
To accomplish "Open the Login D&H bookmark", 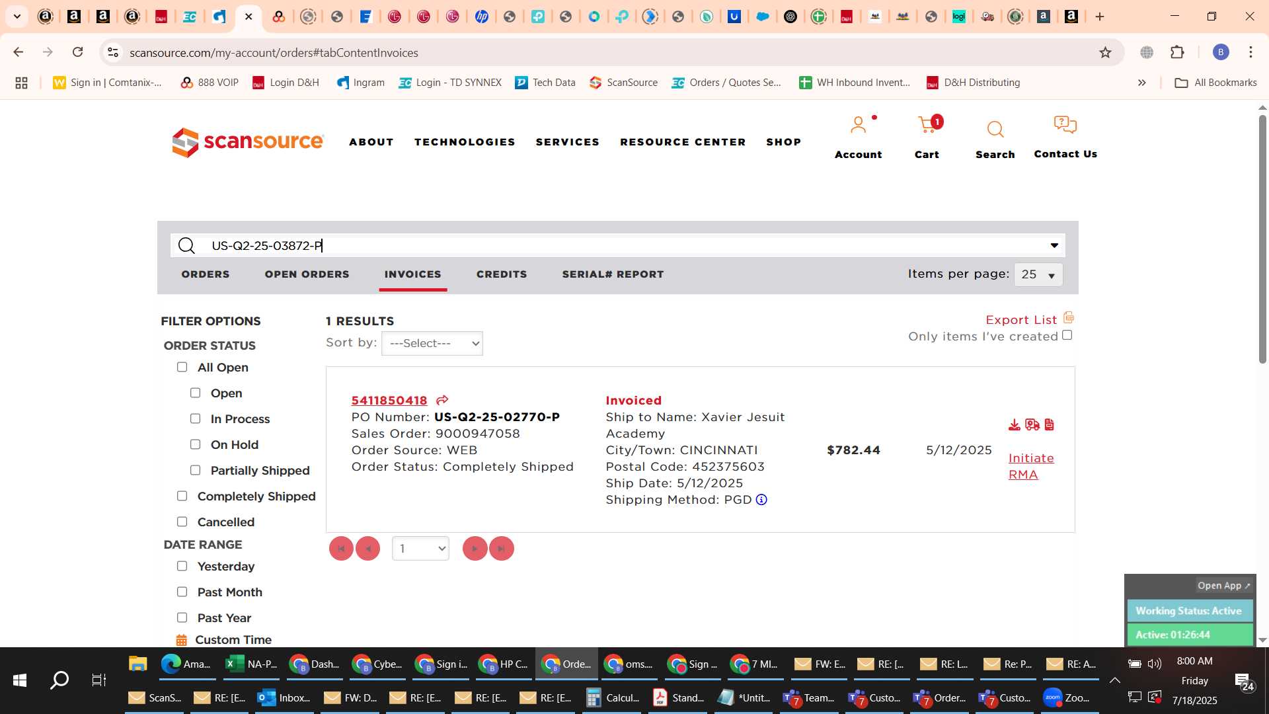I will tap(286, 83).
